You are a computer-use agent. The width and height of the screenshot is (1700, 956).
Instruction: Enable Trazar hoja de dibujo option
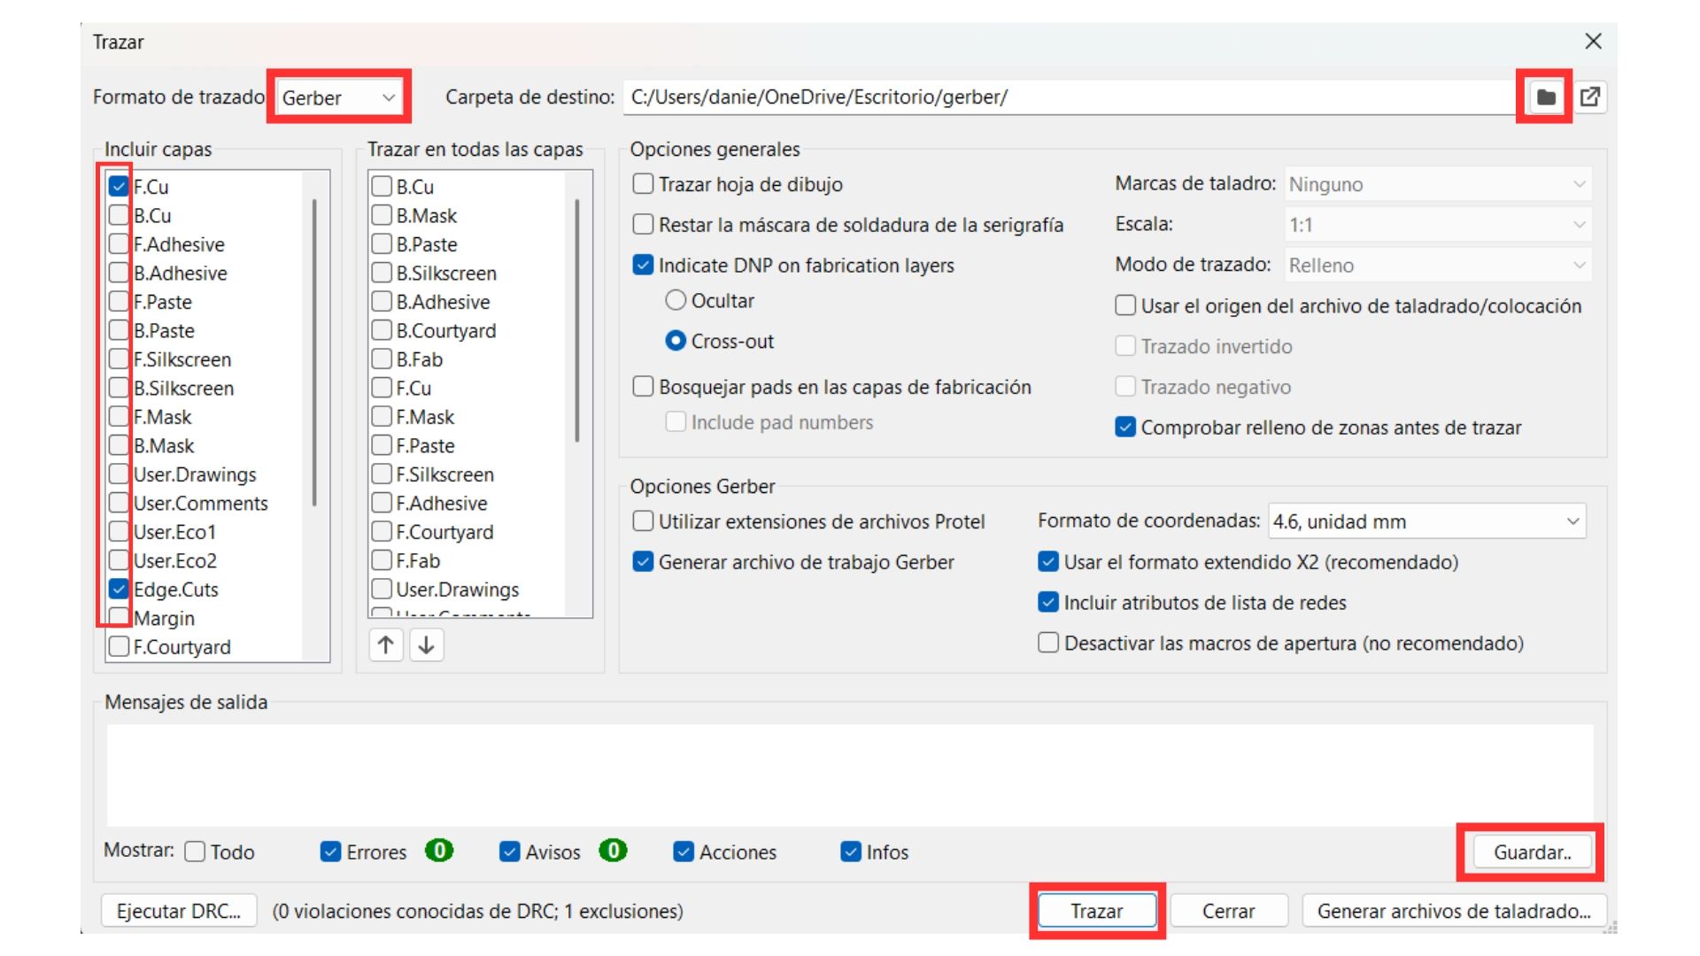[x=644, y=184]
